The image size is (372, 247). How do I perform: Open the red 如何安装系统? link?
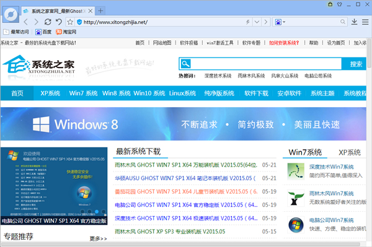pyautogui.click(x=284, y=43)
